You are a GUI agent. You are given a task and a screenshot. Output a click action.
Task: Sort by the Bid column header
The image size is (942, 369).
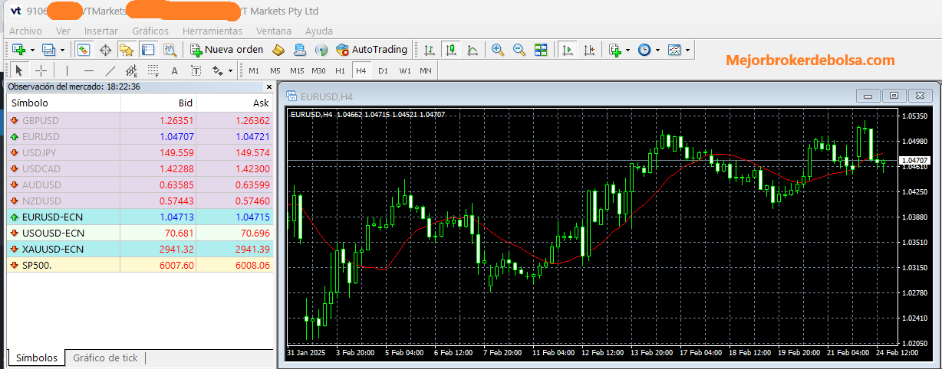(158, 103)
